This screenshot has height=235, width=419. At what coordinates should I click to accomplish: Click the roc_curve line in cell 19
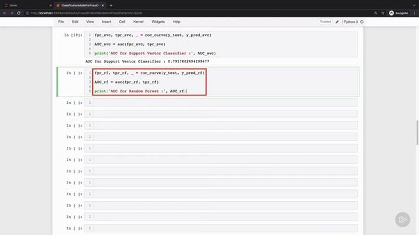pos(153,35)
